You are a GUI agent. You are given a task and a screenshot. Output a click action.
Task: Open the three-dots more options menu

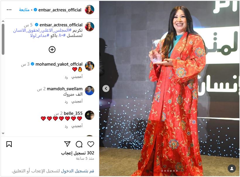(9, 10)
